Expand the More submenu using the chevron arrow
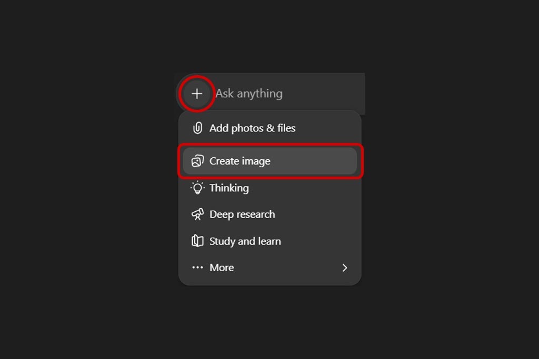The image size is (539, 359). (345, 268)
